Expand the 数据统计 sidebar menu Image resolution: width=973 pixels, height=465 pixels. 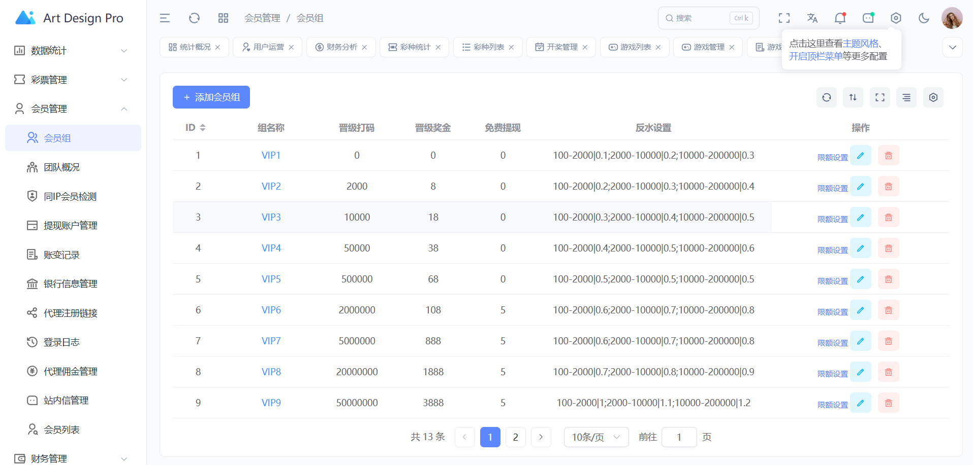71,51
